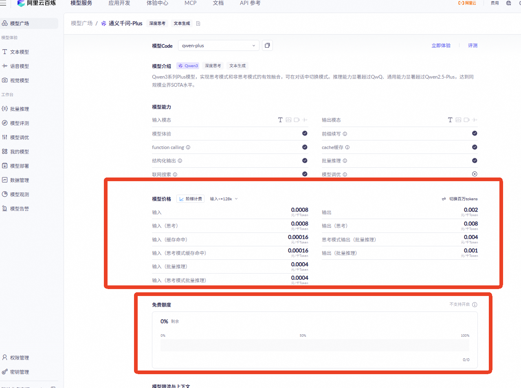This screenshot has height=388, width=521.
Task: Switch to the MCP top tab
Action: tap(190, 3)
